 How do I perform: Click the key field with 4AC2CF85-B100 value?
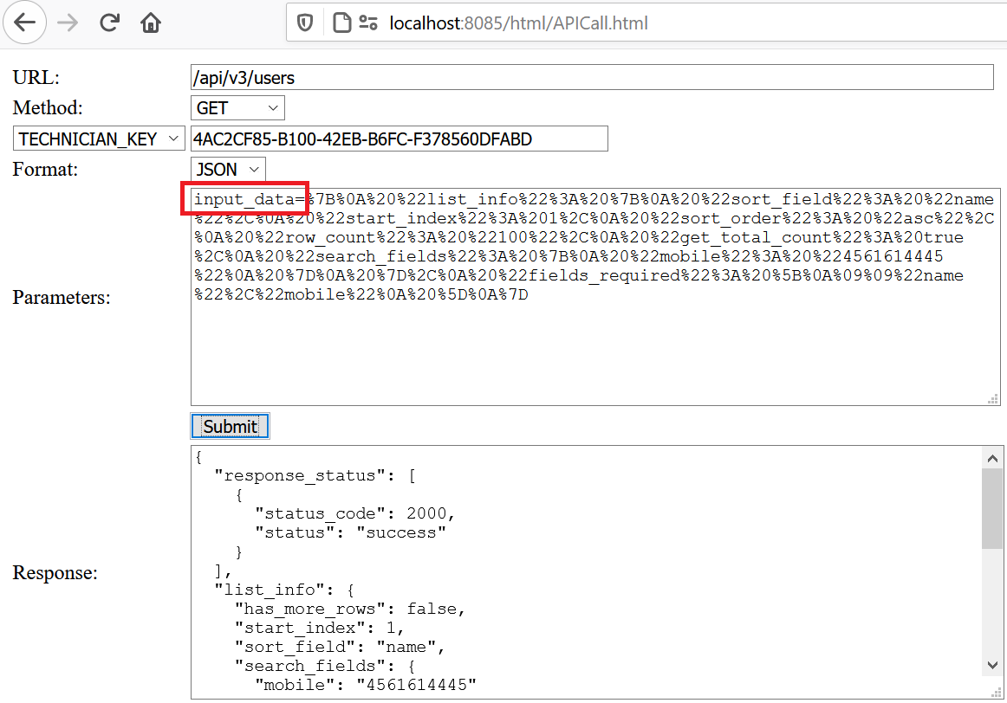click(x=400, y=139)
